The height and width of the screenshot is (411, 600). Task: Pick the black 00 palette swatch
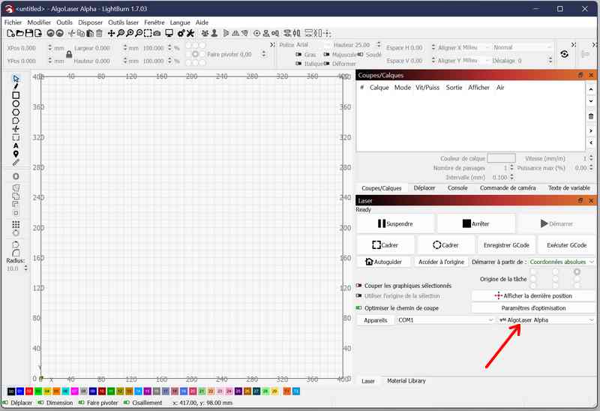11,391
